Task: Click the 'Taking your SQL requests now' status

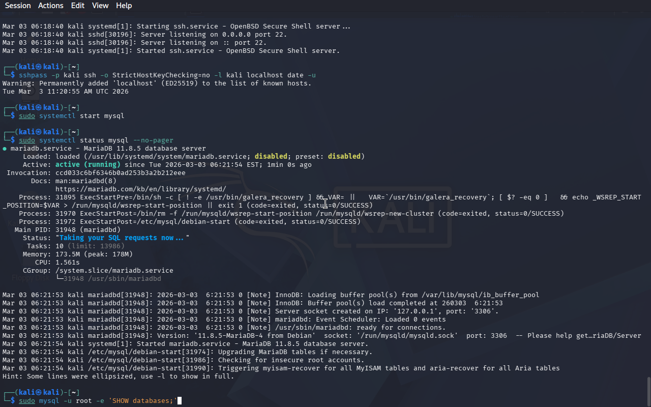Action: pyautogui.click(x=122, y=238)
